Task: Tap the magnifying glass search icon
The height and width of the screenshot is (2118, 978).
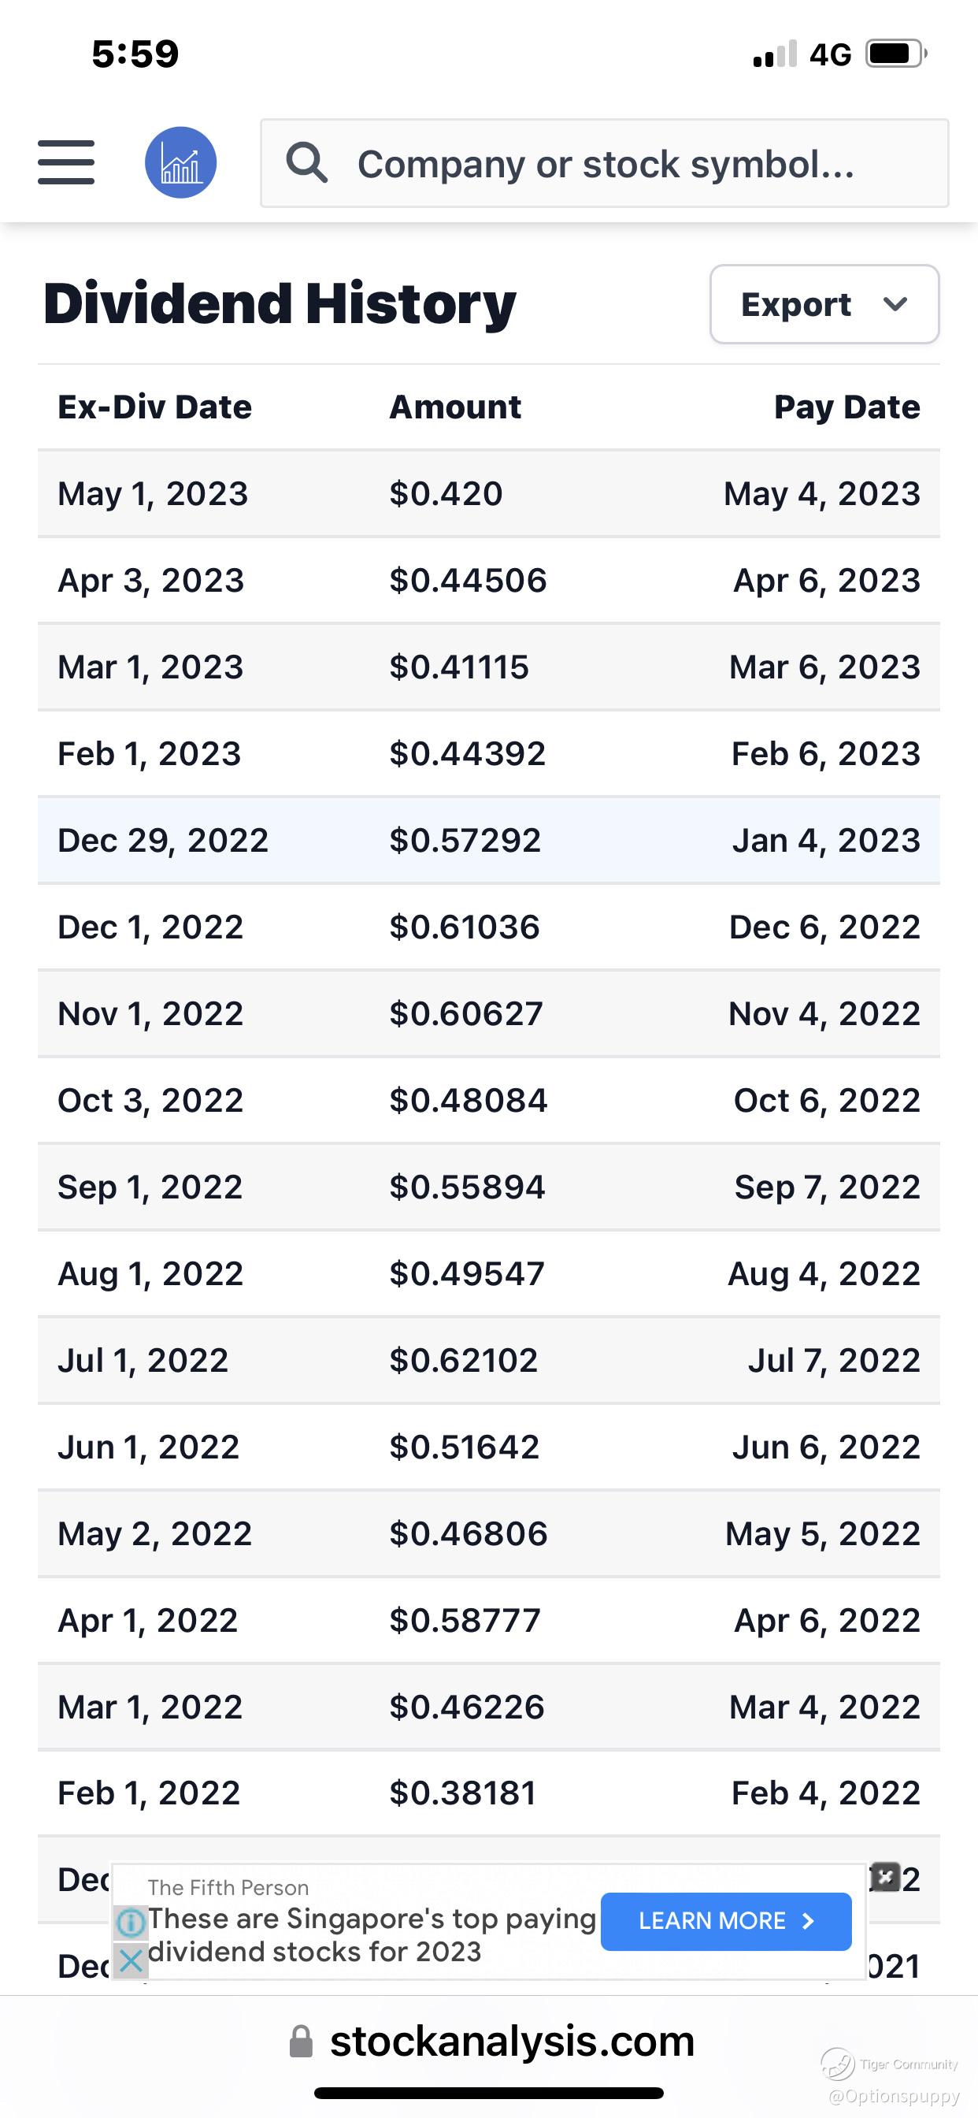Action: tap(306, 162)
